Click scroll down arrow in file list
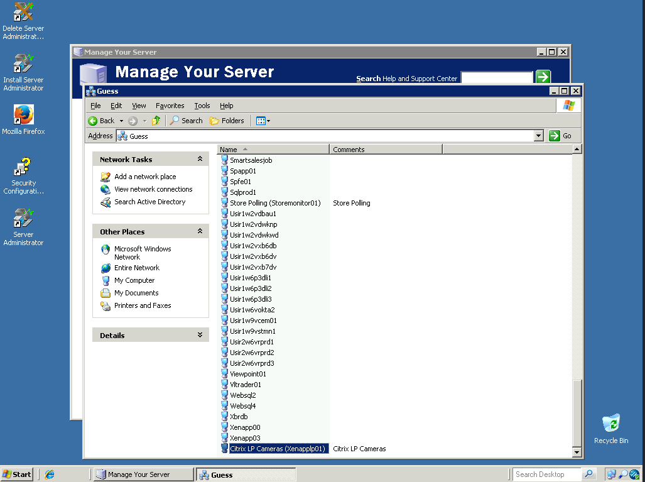This screenshot has width=645, height=482. point(577,452)
